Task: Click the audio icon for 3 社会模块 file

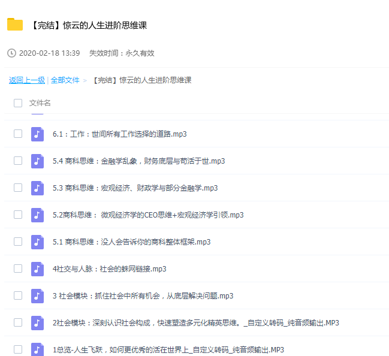Action: tap(37, 296)
